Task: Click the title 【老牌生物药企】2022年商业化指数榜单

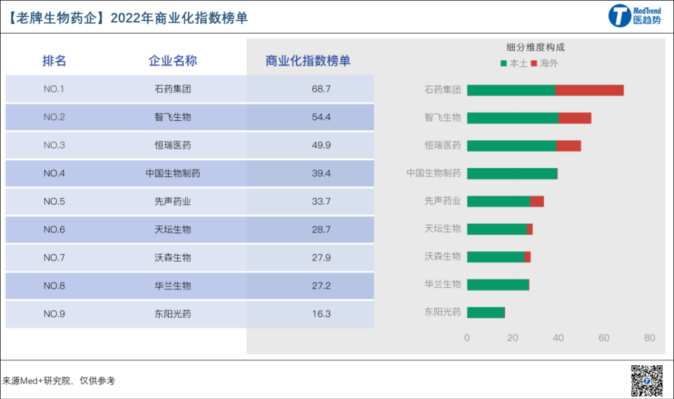Action: pyautogui.click(x=127, y=18)
